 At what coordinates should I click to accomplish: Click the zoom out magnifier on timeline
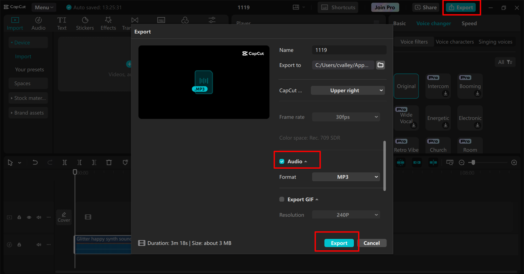(x=461, y=163)
